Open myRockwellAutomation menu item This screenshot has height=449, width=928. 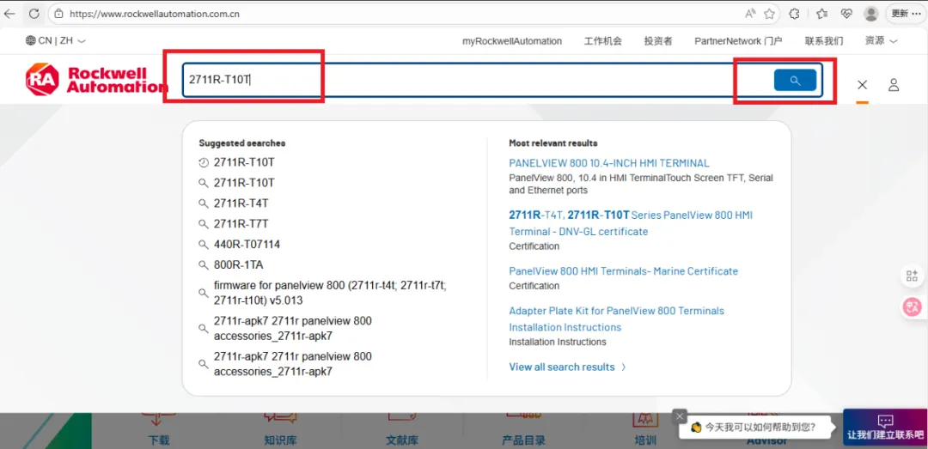[512, 41]
